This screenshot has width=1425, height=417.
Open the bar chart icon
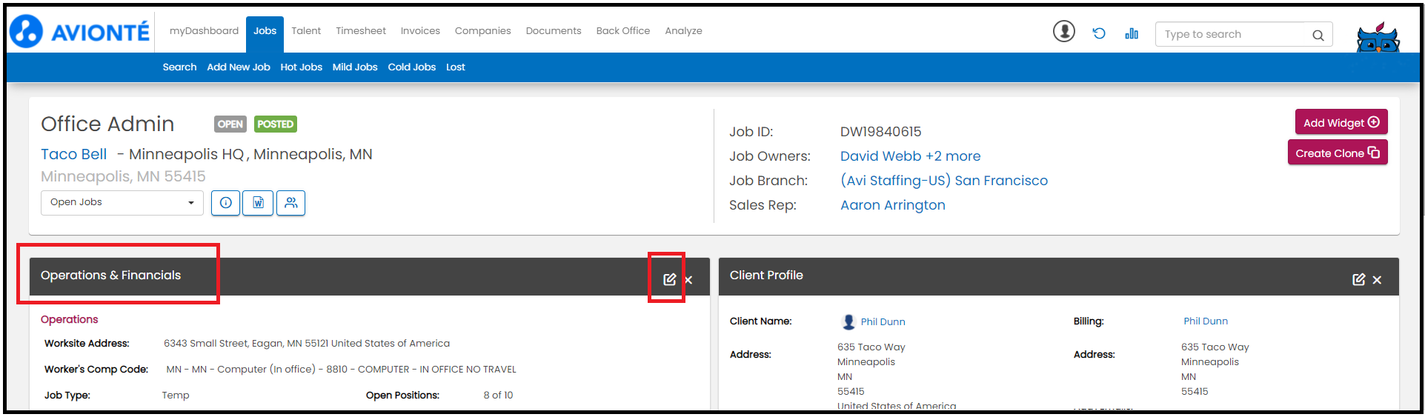point(1132,33)
